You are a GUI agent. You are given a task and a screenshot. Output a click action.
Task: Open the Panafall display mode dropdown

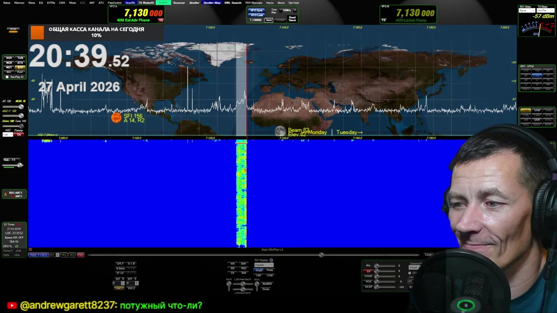(264, 265)
